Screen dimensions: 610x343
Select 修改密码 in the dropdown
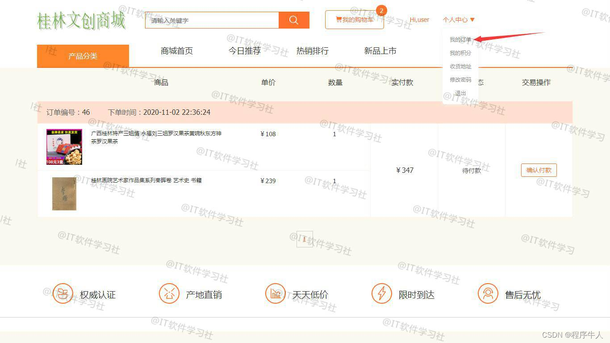click(460, 80)
